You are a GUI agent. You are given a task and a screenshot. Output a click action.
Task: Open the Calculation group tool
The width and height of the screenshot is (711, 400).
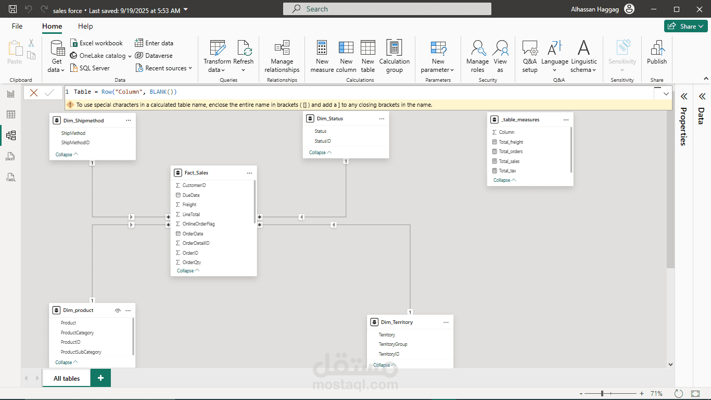pos(394,48)
